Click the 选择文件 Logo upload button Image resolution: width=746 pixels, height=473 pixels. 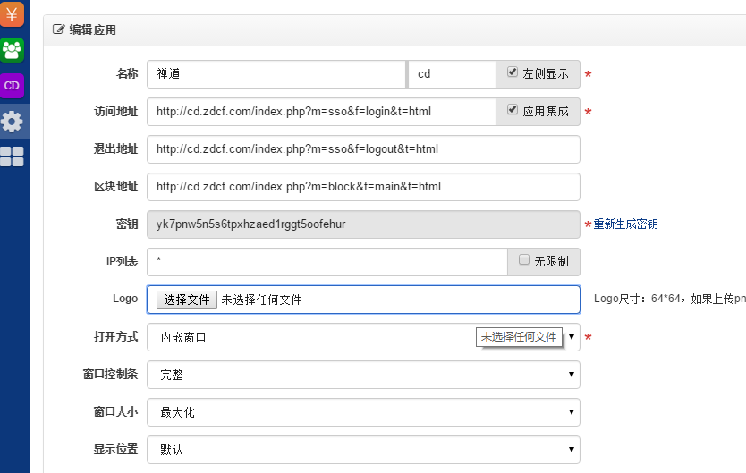click(186, 300)
